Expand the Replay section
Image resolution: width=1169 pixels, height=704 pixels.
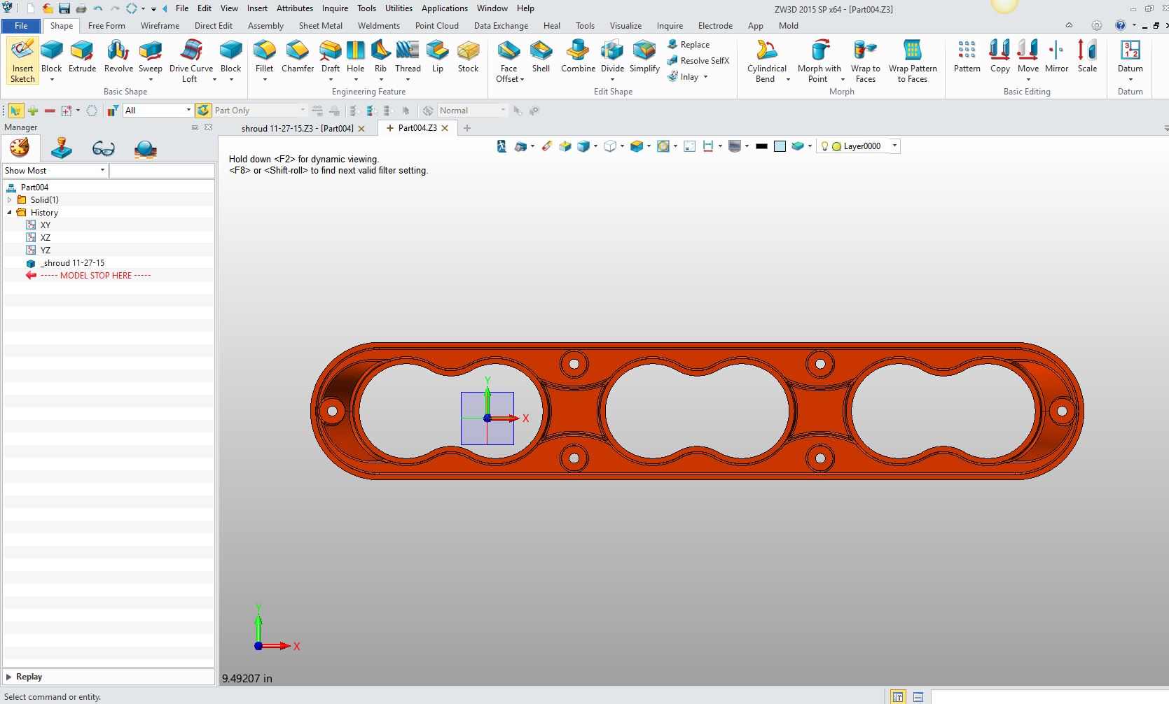tap(9, 677)
